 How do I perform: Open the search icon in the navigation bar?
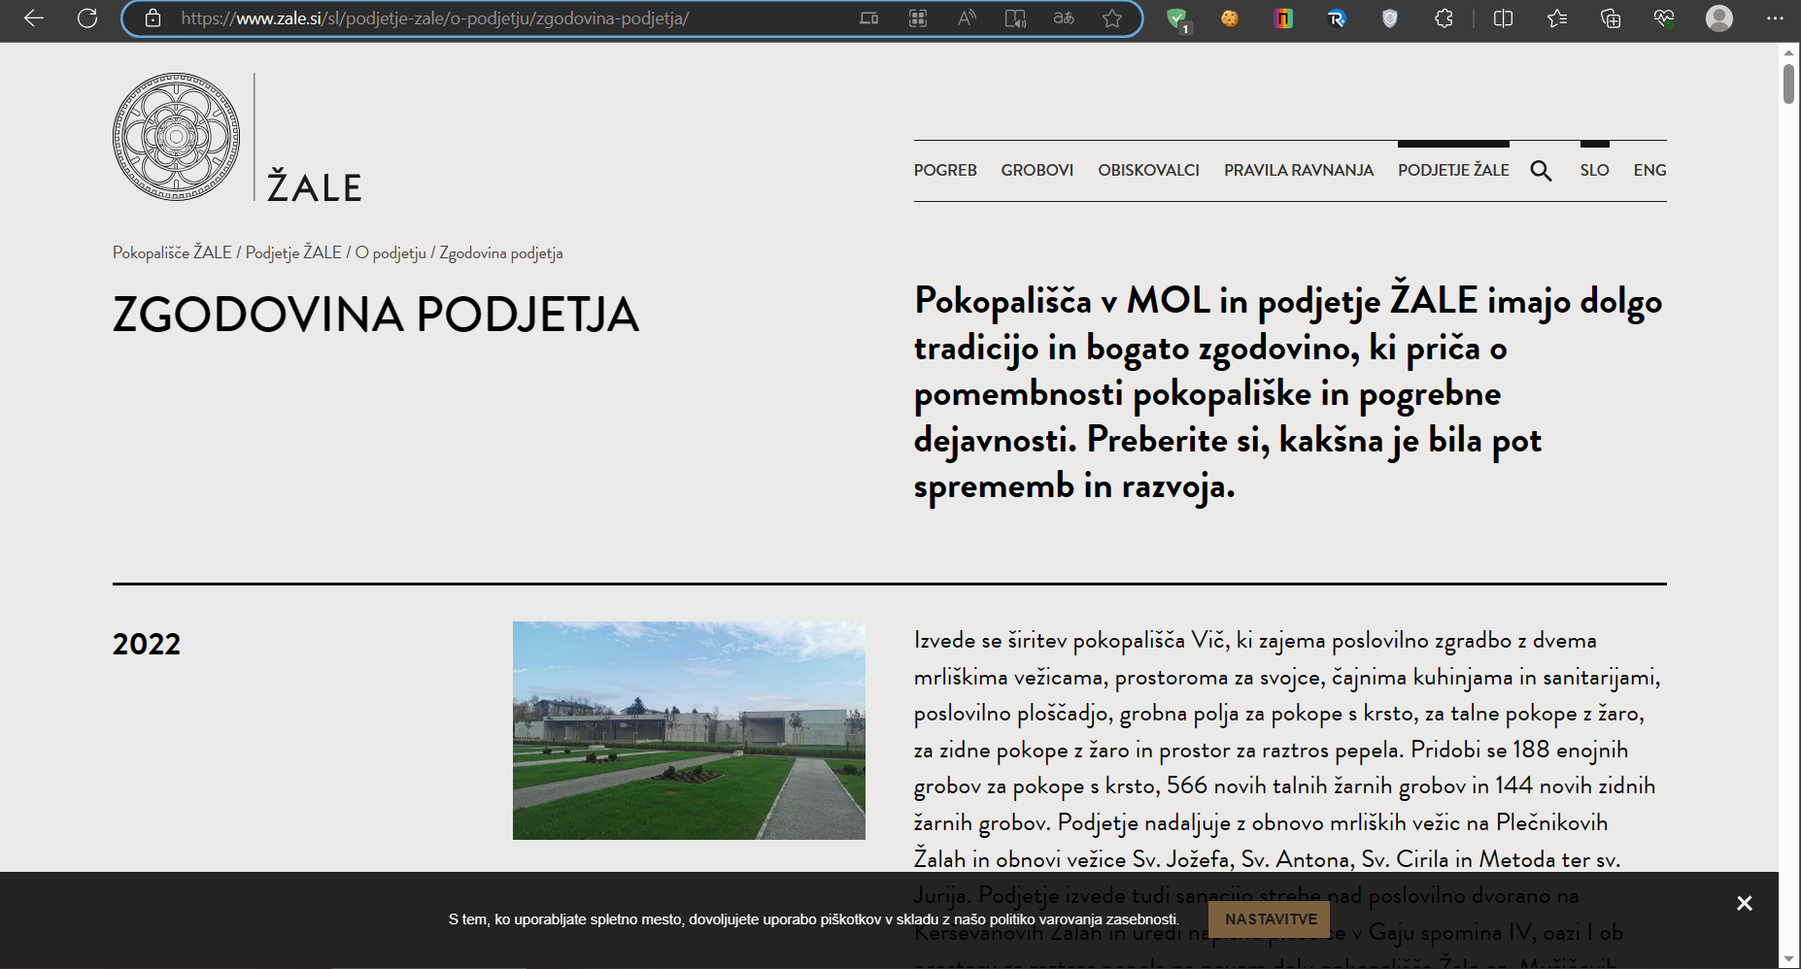pyautogui.click(x=1542, y=170)
